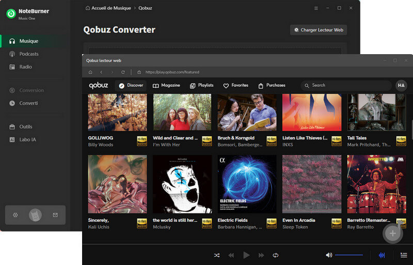Play the current track
The width and height of the screenshot is (413, 265).
(246, 255)
